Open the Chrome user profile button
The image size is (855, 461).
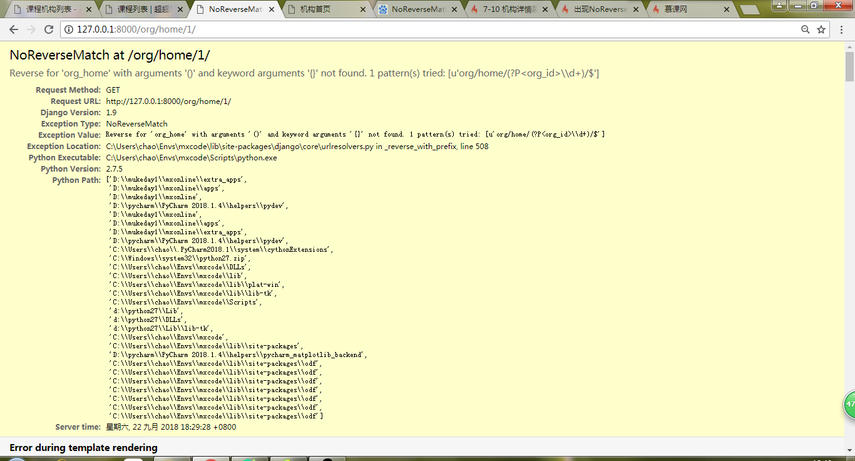[779, 5]
